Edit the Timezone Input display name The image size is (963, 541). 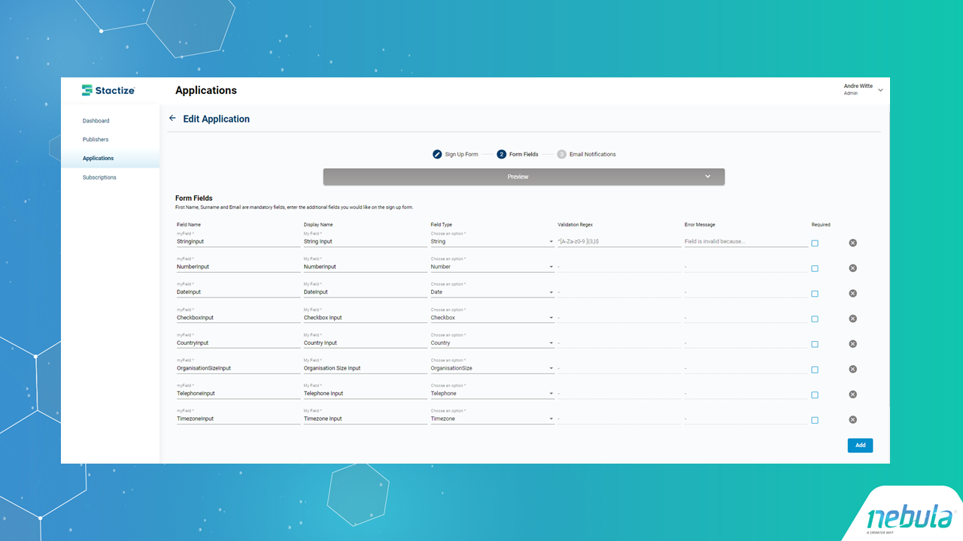pos(365,419)
